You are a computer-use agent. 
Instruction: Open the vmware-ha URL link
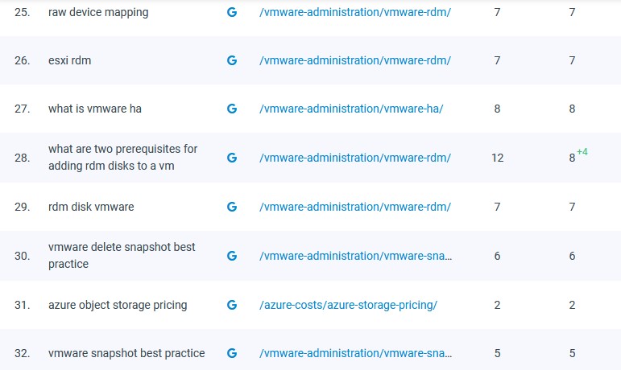click(351, 109)
